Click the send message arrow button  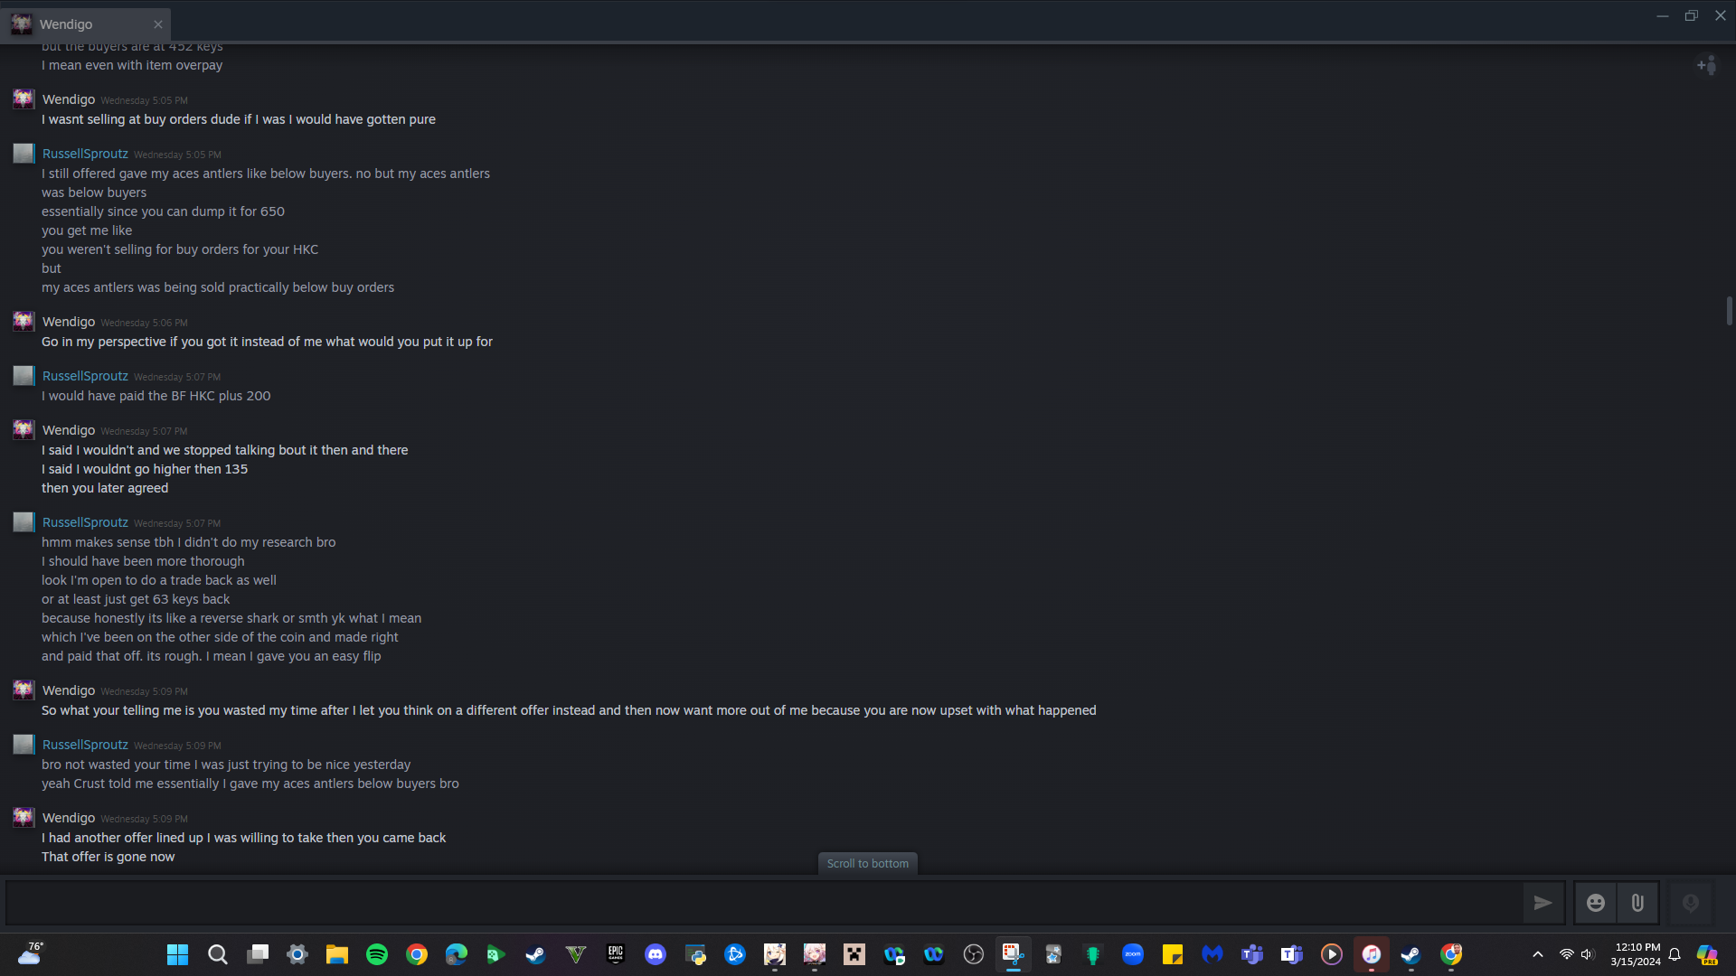coord(1543,902)
